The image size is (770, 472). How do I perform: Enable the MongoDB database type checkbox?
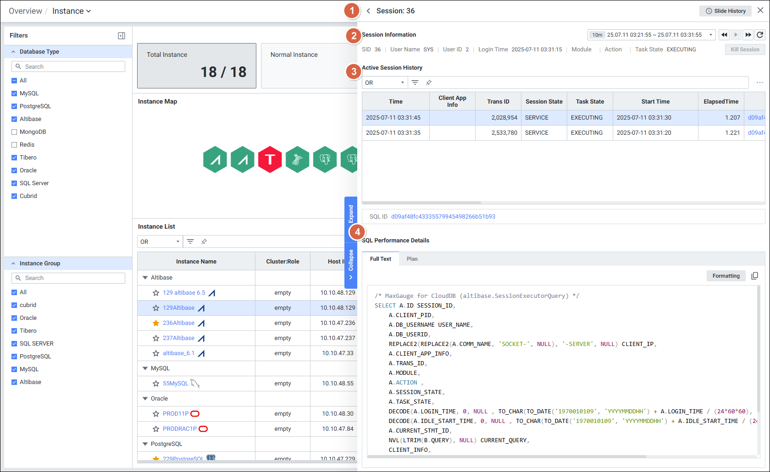pos(14,132)
